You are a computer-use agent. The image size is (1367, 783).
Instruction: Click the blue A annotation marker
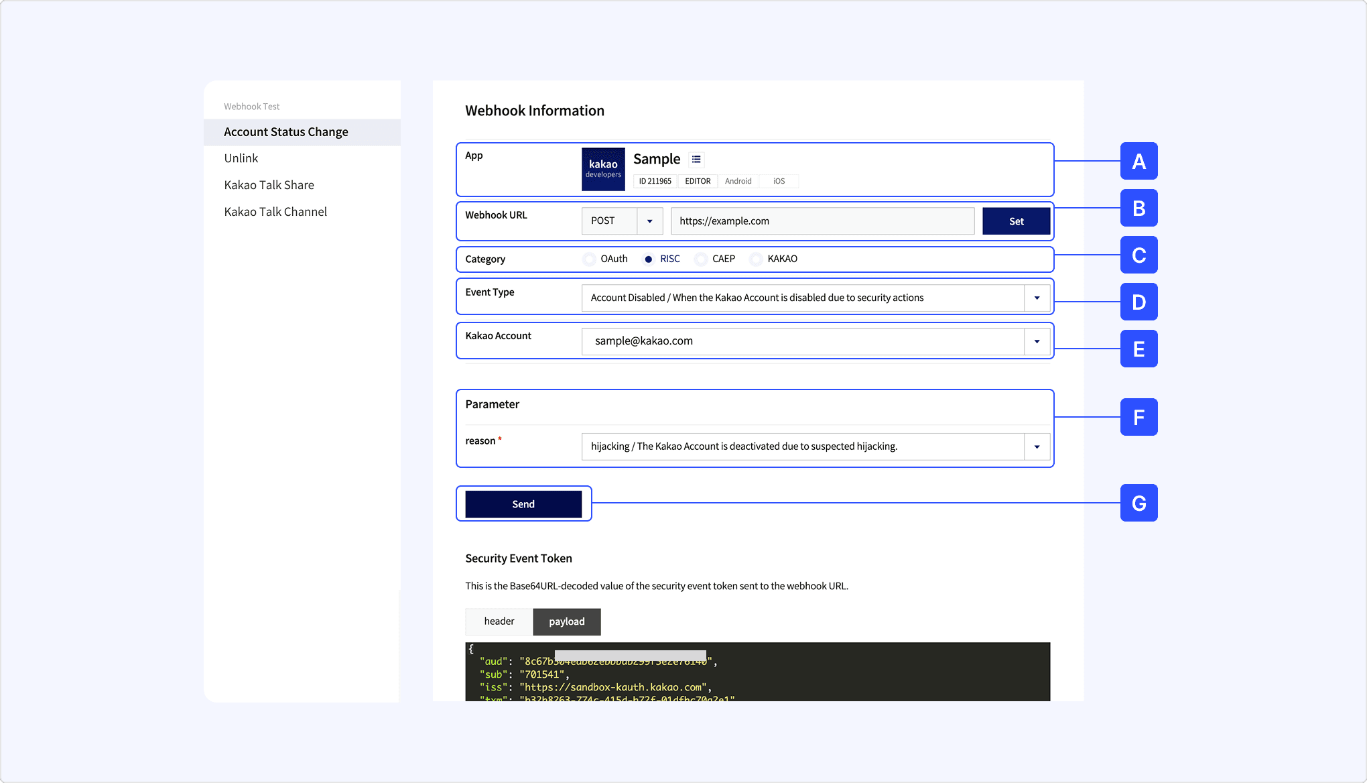(x=1138, y=161)
